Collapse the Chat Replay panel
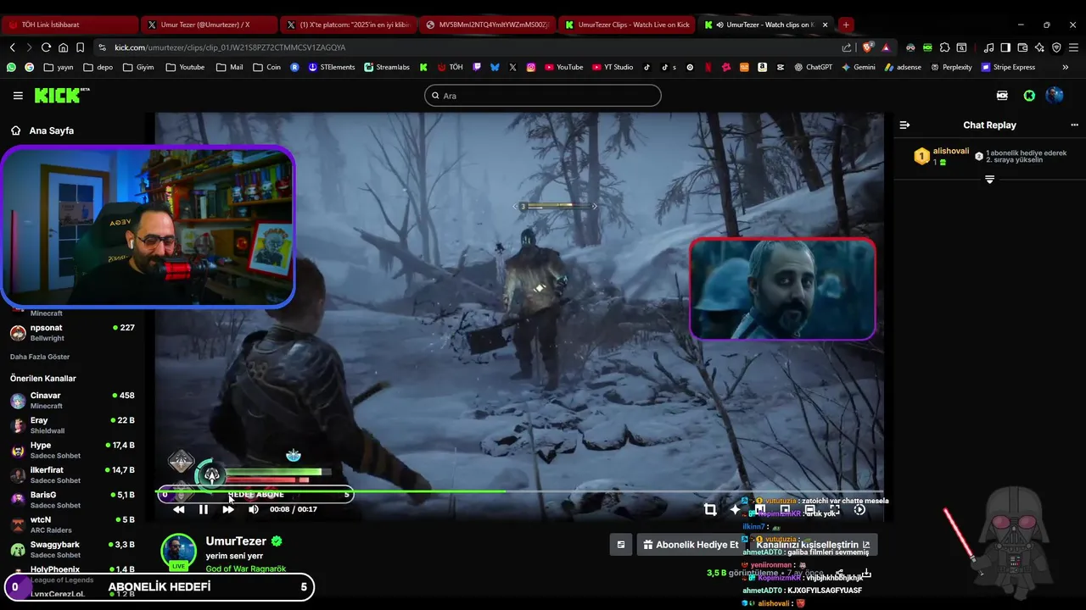Screen dimensions: 1086x610 (x=904, y=125)
